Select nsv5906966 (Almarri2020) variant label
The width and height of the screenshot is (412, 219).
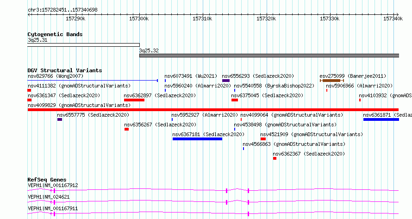point(359,86)
